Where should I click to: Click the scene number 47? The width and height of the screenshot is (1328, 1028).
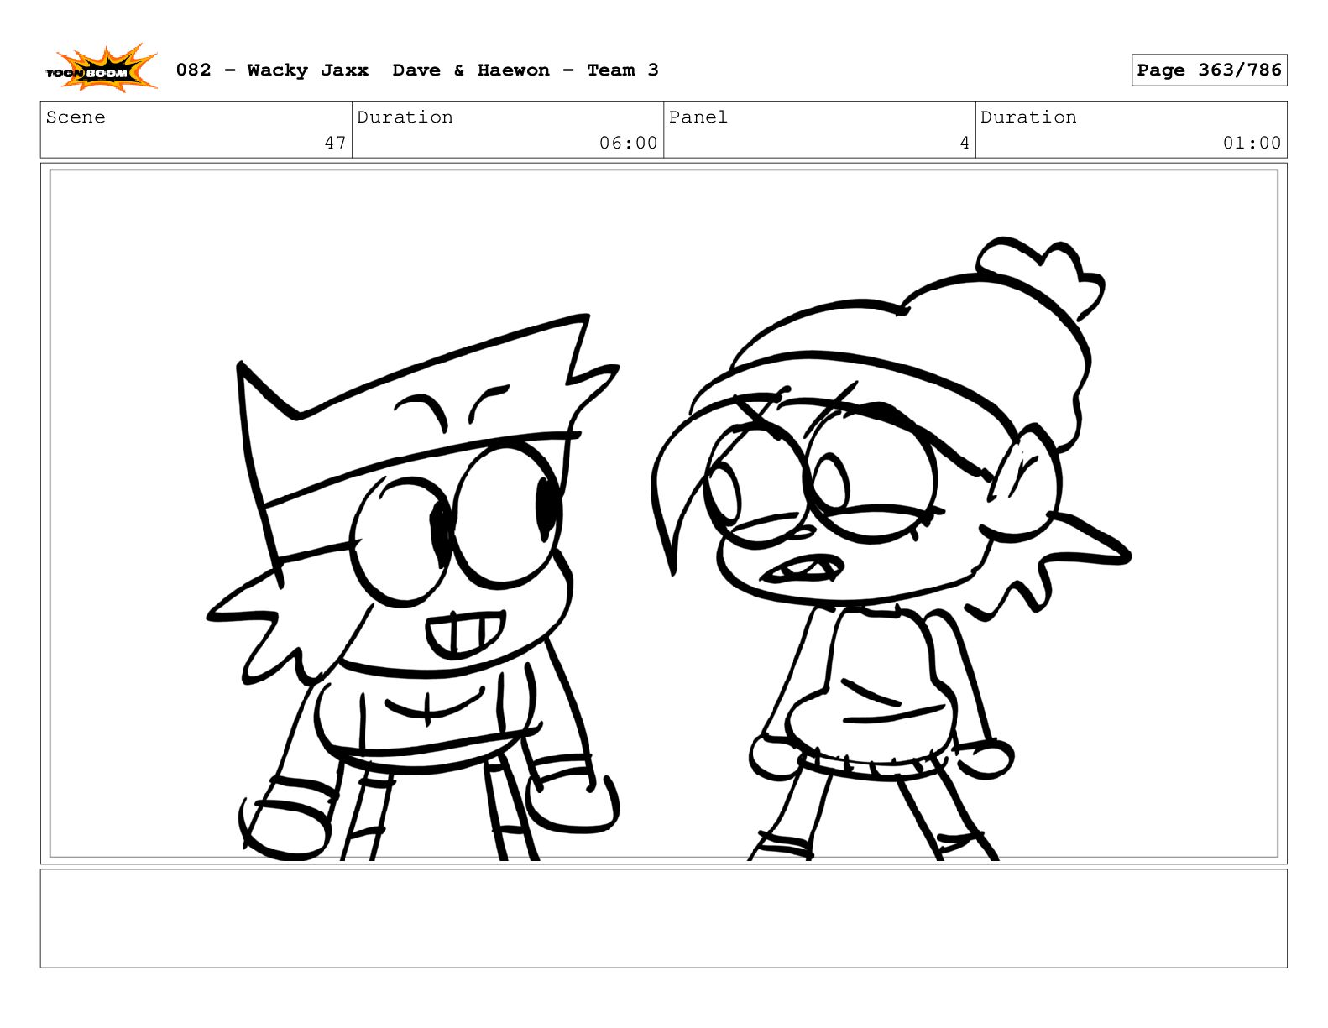tap(335, 143)
